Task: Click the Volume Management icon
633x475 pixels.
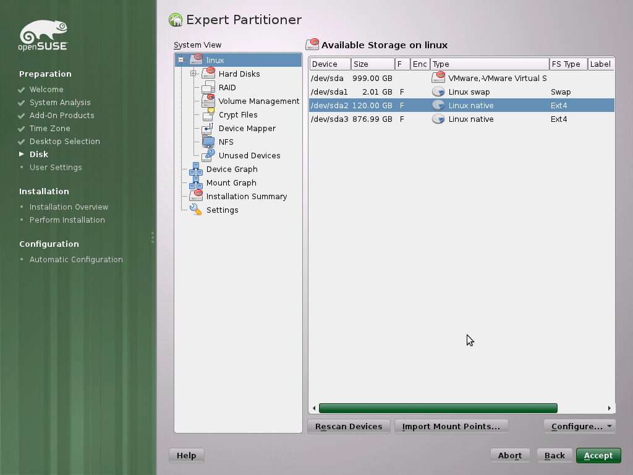Action: (x=208, y=101)
